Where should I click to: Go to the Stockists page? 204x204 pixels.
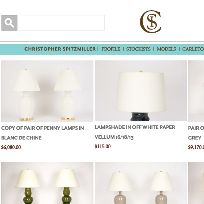[138, 49]
